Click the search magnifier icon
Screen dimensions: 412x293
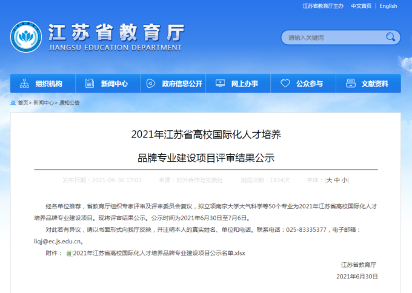390,38
